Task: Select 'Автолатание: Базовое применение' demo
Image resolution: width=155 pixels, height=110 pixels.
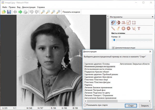Action: coord(100,98)
